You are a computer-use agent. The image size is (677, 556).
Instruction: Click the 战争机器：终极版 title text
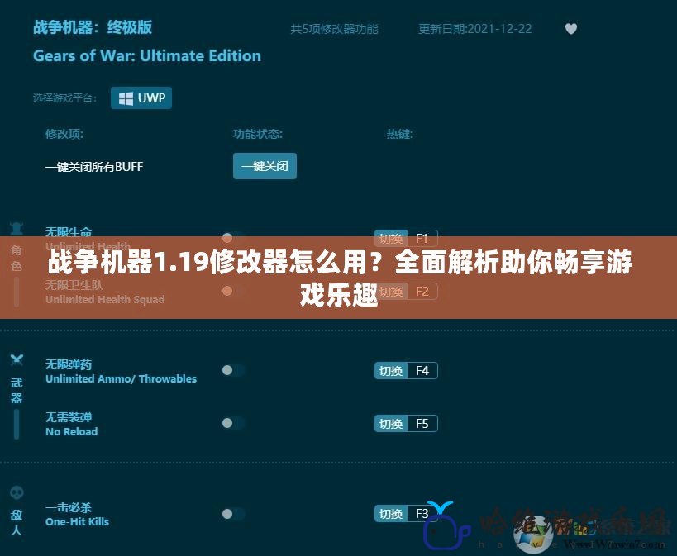click(x=93, y=27)
